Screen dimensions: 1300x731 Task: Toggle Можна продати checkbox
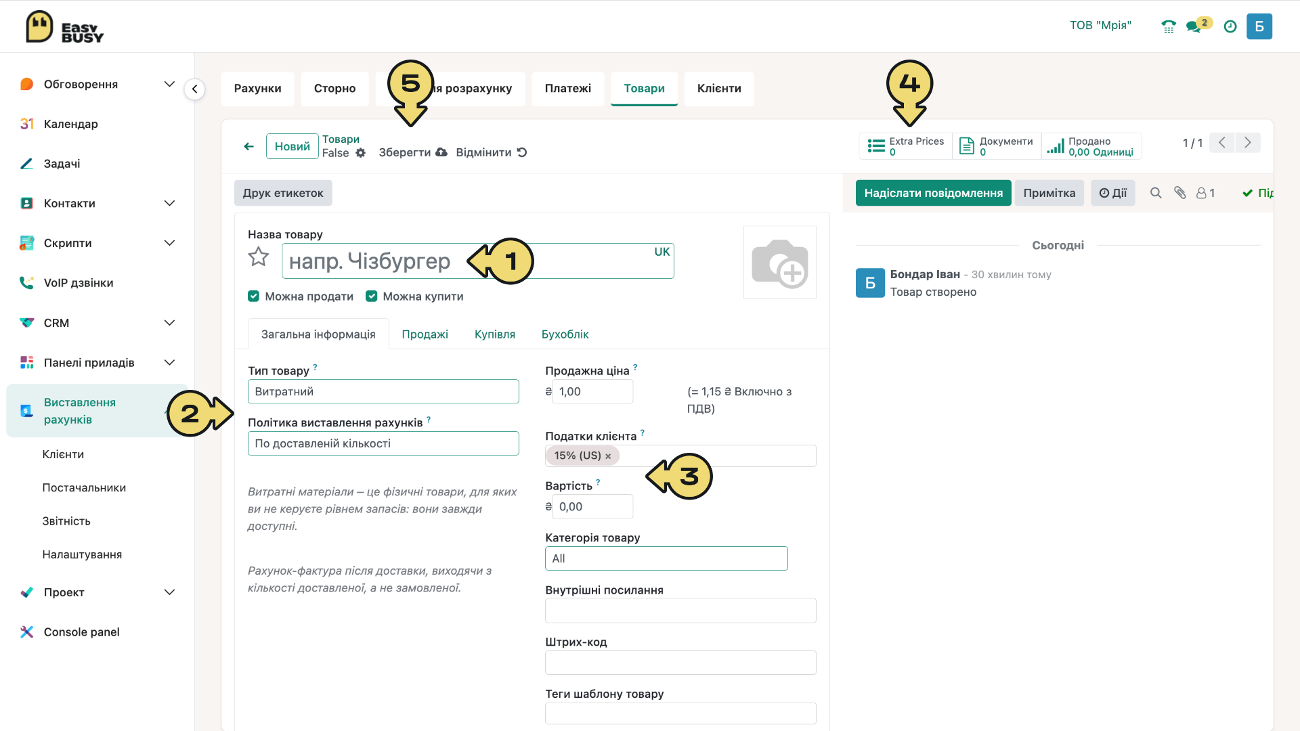click(254, 296)
